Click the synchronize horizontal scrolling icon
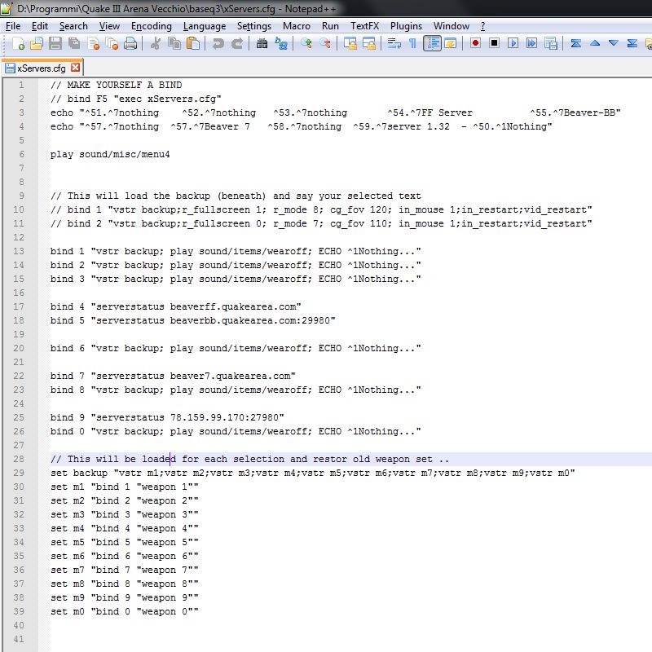This screenshot has height=652, width=652. coord(369,43)
